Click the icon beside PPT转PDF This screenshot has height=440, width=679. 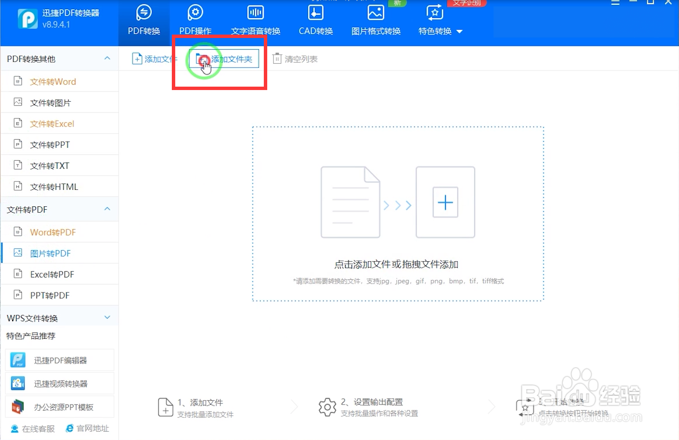click(x=18, y=294)
